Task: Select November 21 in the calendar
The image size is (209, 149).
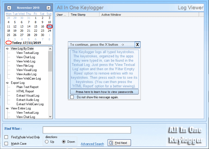Action: click(x=29, y=31)
